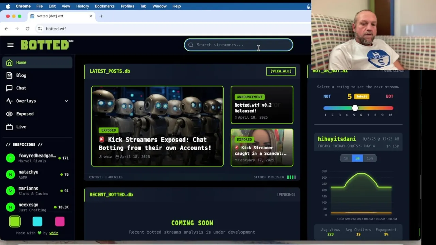Viewport: 436px width, 245px height.
Task: Click marionns avatar icon
Action: [11, 191]
